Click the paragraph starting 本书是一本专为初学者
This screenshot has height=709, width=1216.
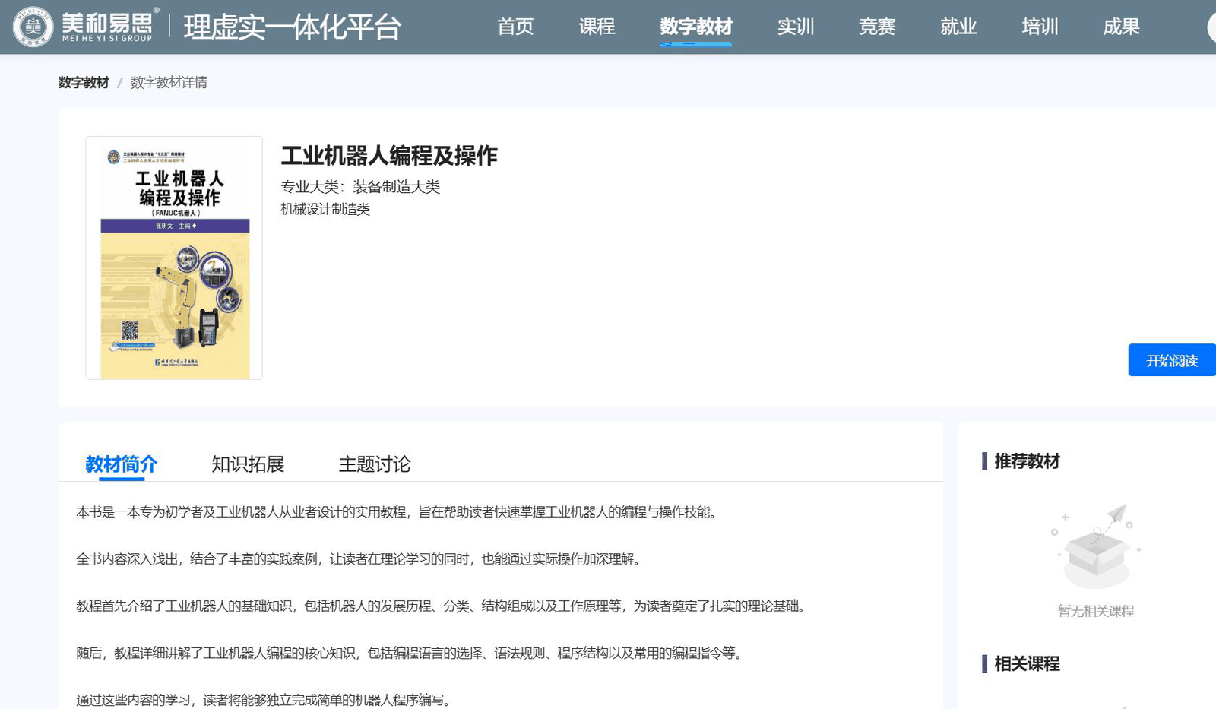tap(397, 512)
